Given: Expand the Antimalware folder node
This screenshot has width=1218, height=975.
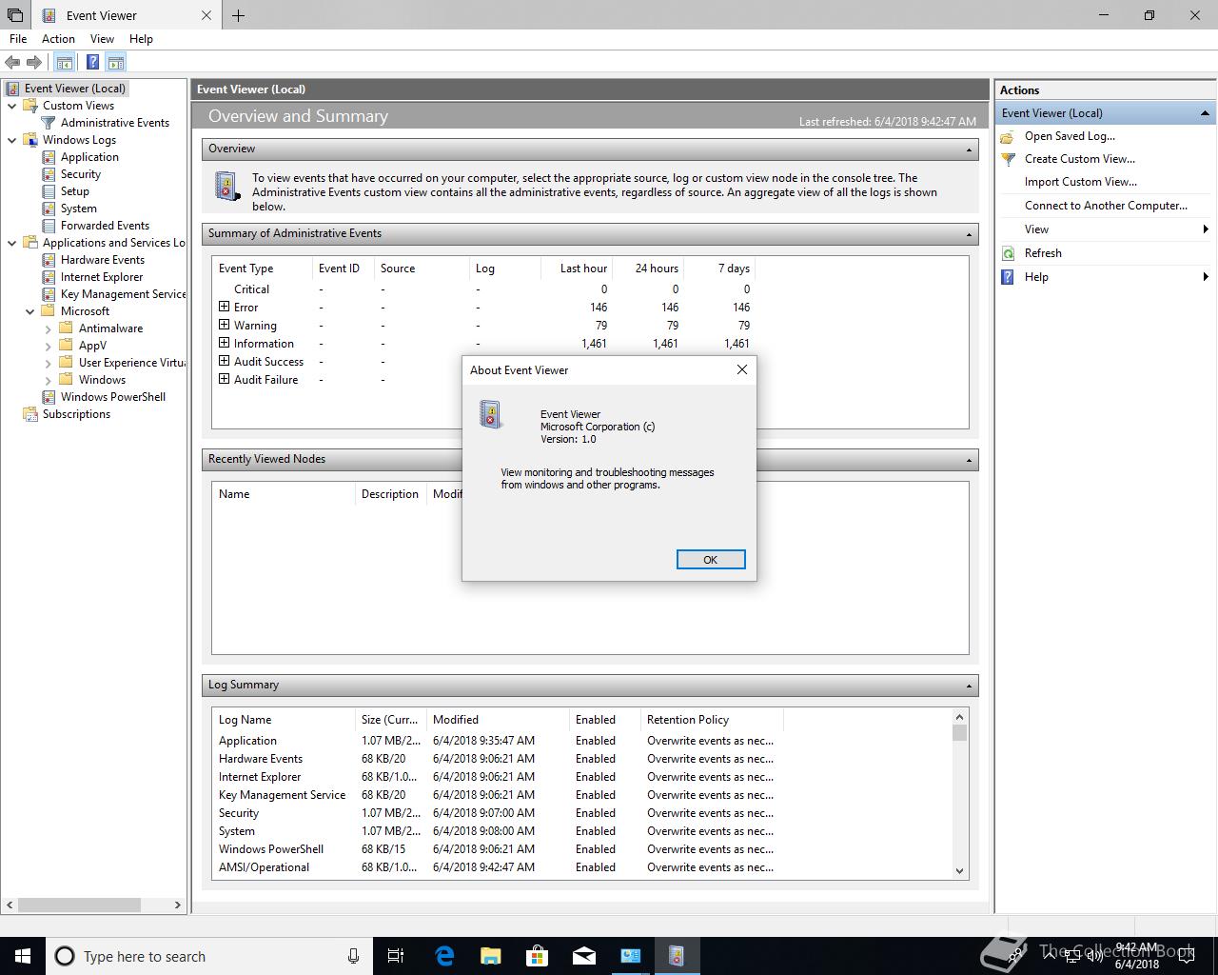Looking at the screenshot, I should coord(49,328).
